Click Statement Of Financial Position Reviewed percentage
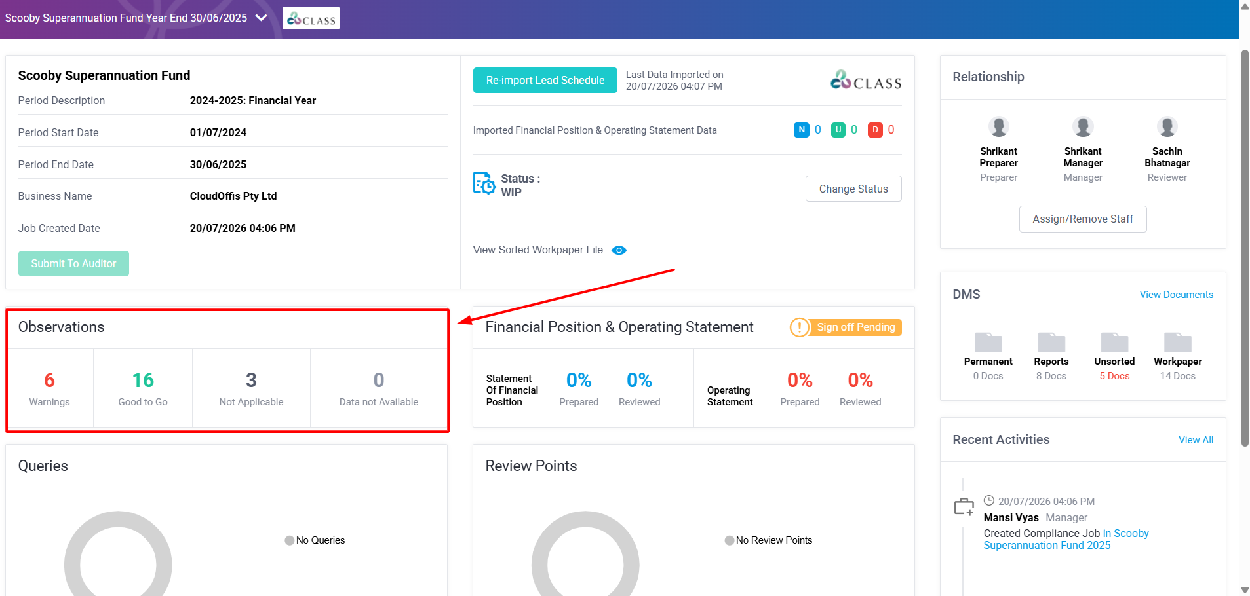This screenshot has height=596, width=1250. click(x=639, y=380)
